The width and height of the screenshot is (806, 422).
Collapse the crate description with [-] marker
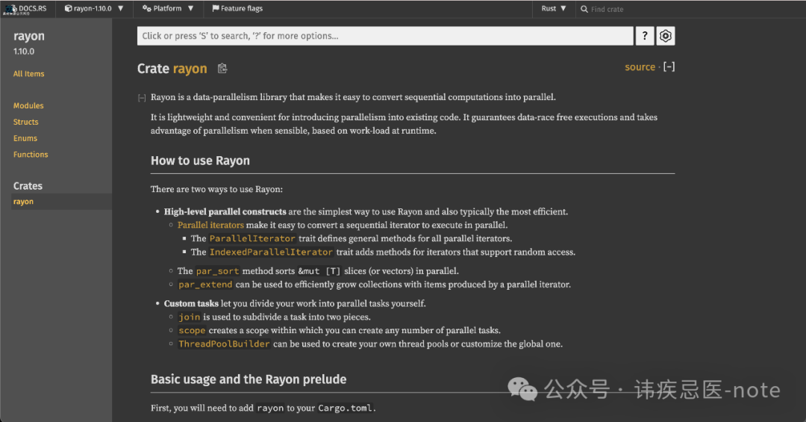click(x=142, y=98)
